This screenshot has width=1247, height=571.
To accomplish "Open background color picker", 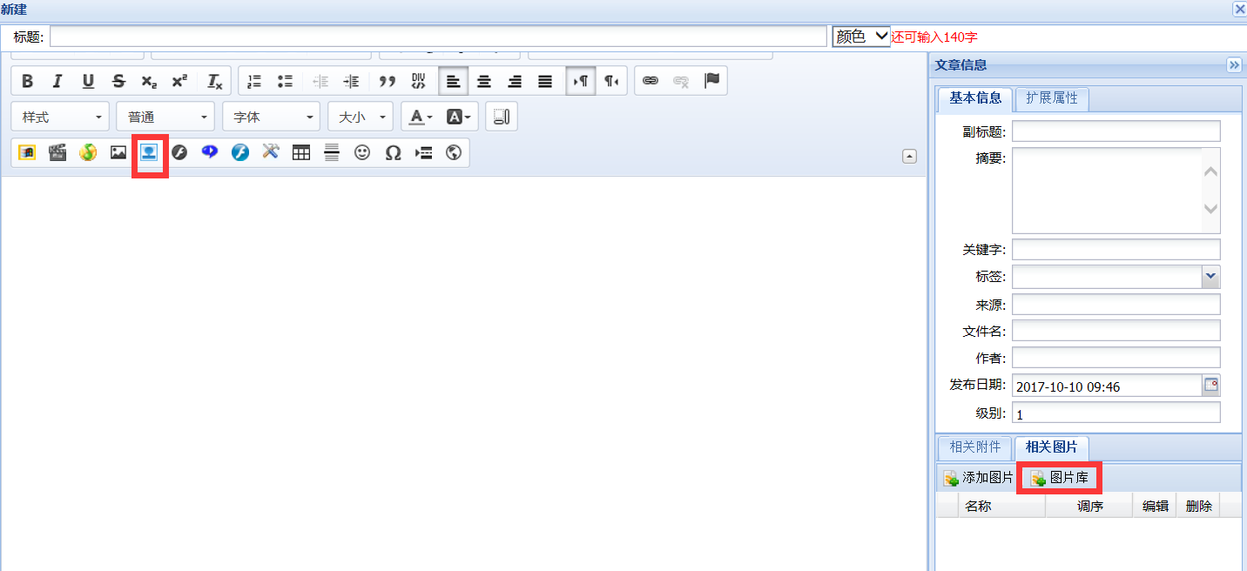I will click(458, 117).
